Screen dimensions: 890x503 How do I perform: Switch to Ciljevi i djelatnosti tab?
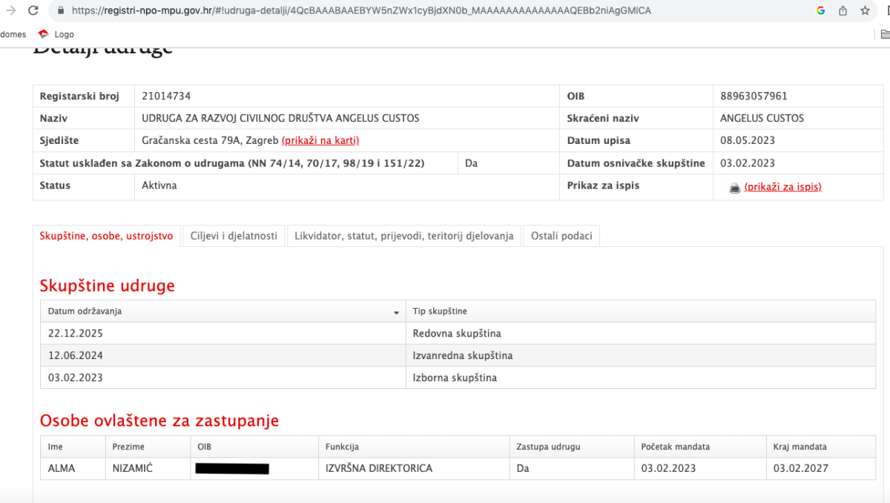[234, 236]
